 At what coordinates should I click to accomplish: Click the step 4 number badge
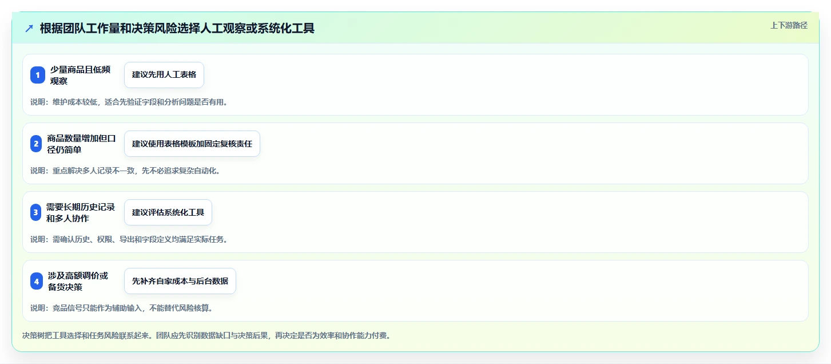pyautogui.click(x=37, y=281)
